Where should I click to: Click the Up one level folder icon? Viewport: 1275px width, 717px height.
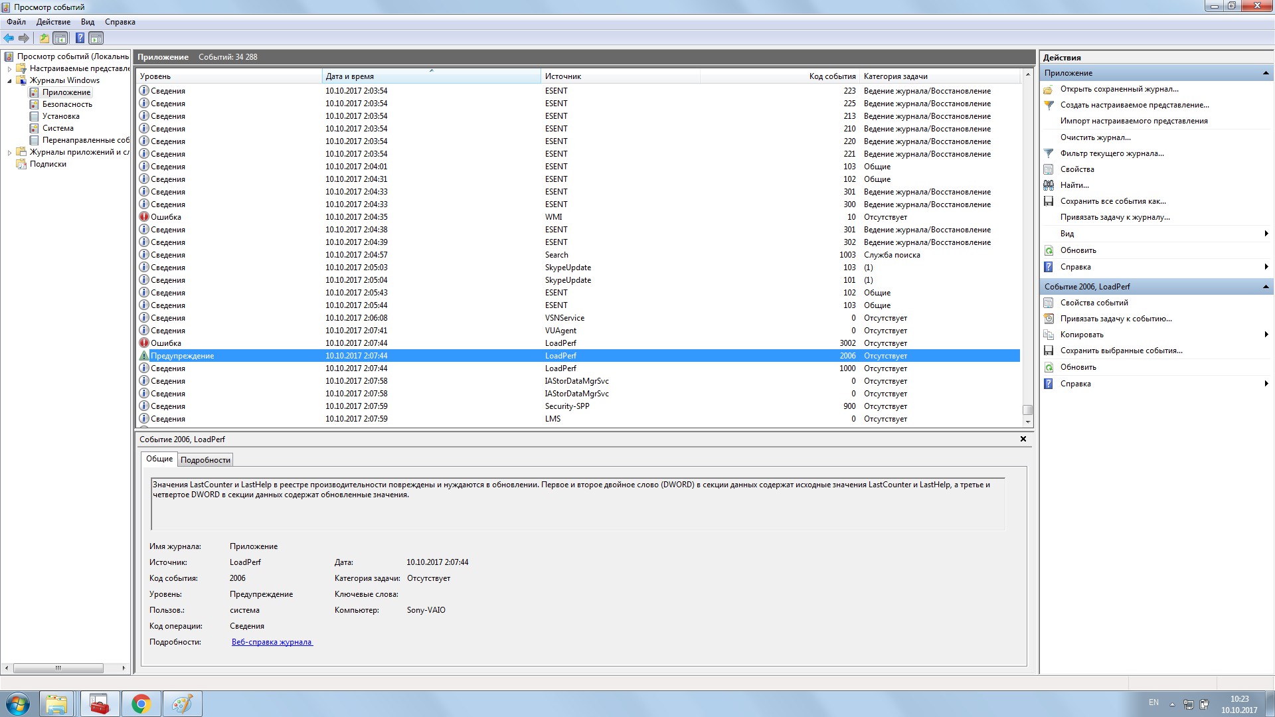(x=44, y=38)
